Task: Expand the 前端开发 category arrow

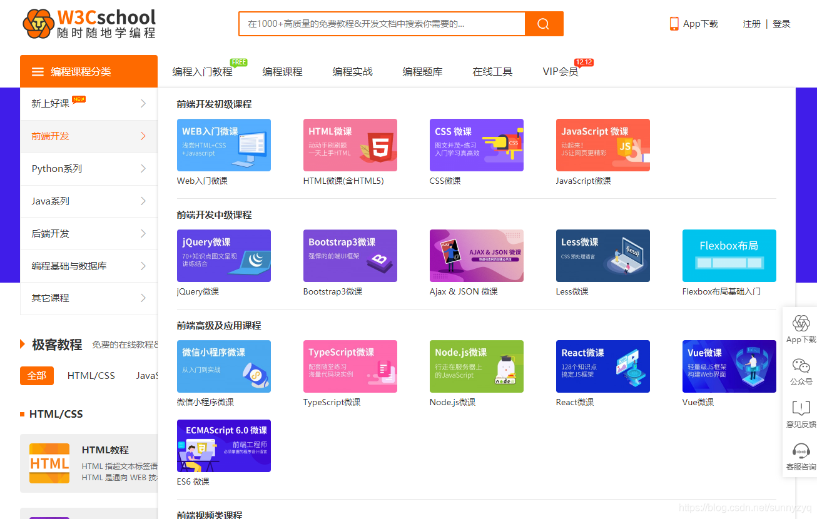Action: [143, 136]
